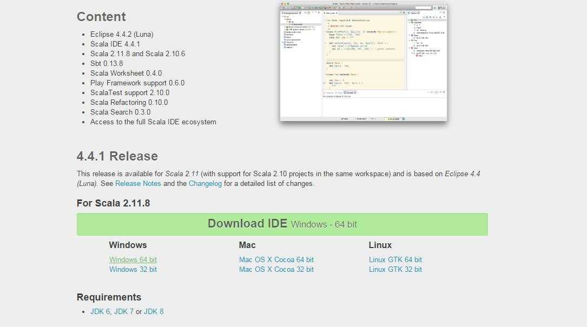The image size is (587, 327).
Task: Click the Scala IDE screenshot thumbnail
Action: (364, 62)
